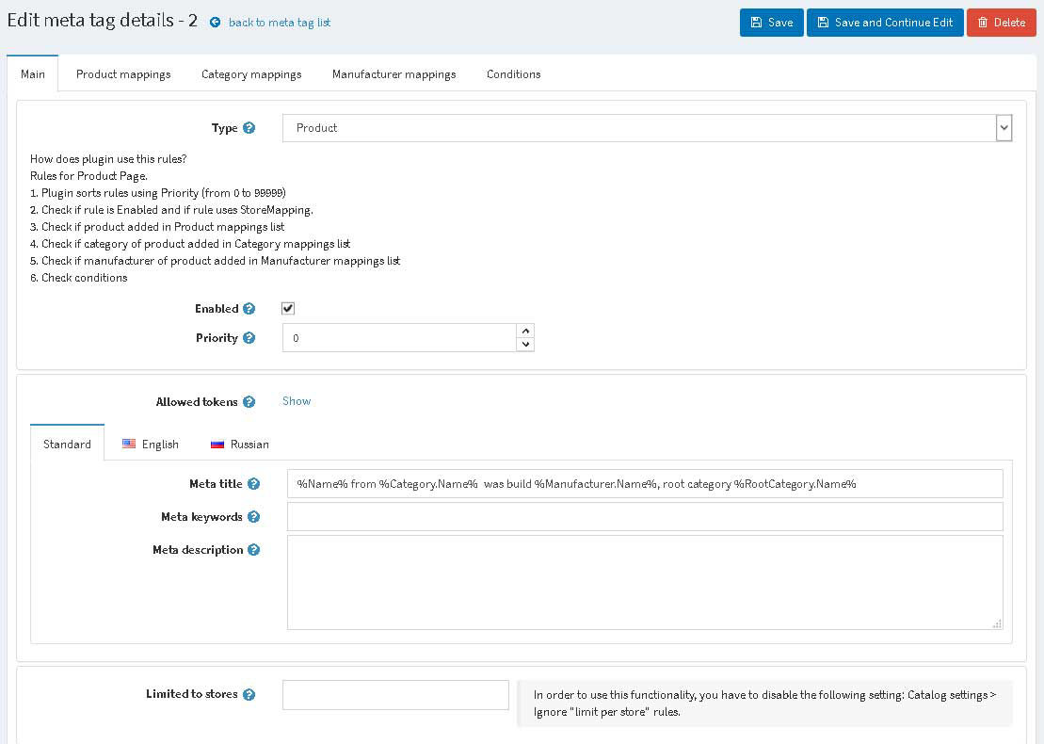Screen dimensions: 1044x744
Task: Click the Limited to stores field
Action: 395,695
